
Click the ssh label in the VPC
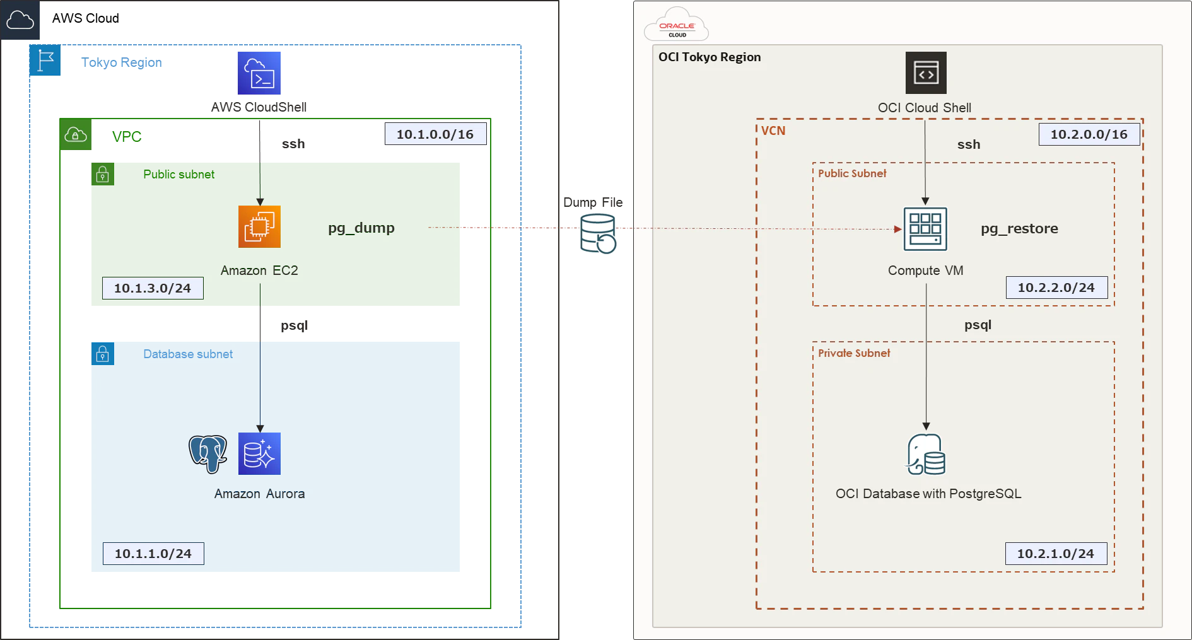293,144
